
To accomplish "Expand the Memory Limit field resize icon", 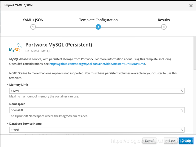I will click(x=182, y=91).
